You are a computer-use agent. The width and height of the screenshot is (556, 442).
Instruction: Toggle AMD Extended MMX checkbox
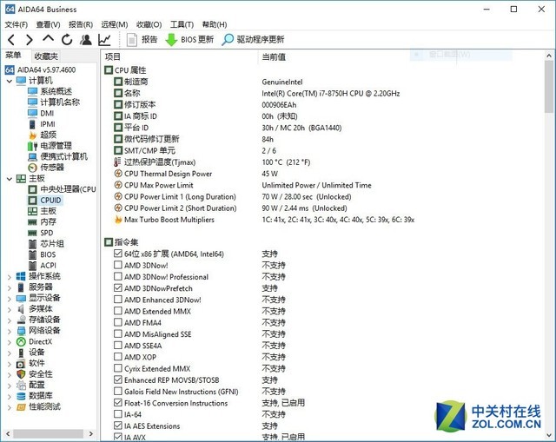click(x=118, y=311)
